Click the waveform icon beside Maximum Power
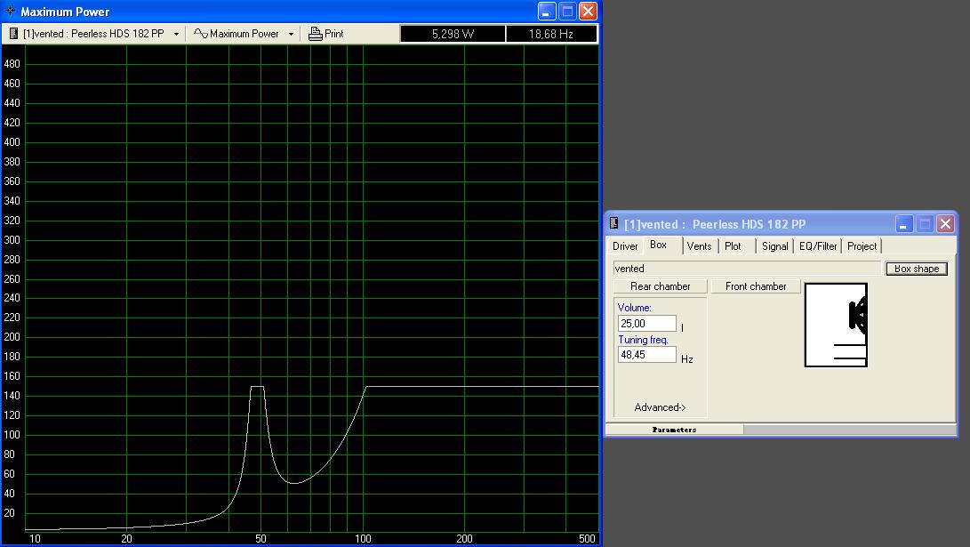Viewport: 970px width, 547px height. pos(201,34)
